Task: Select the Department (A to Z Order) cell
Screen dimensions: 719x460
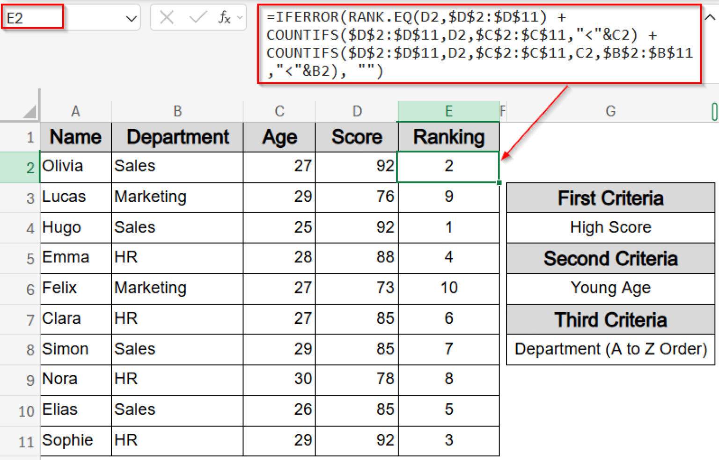Action: point(610,349)
